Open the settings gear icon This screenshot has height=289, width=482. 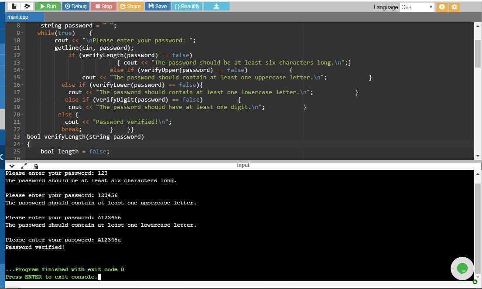click(454, 7)
